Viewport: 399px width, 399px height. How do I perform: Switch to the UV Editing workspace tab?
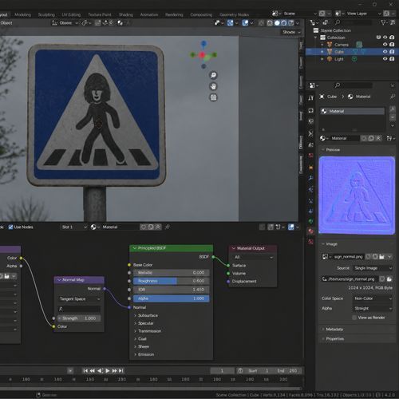[71, 14]
